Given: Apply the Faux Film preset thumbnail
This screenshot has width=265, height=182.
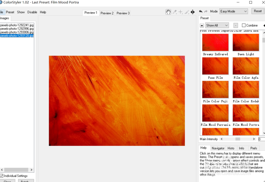Looking at the screenshot, I should (215, 66).
